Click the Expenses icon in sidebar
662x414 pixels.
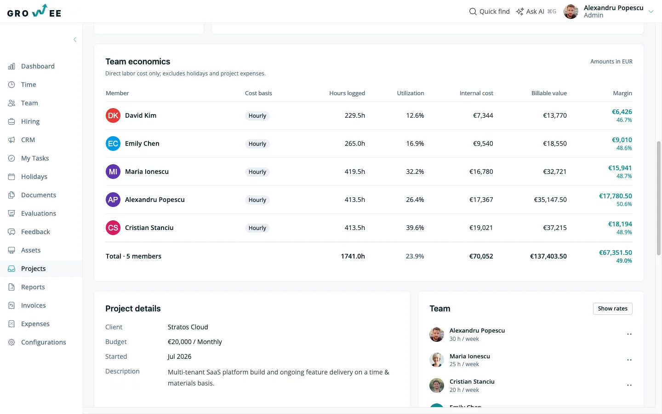[11, 324]
